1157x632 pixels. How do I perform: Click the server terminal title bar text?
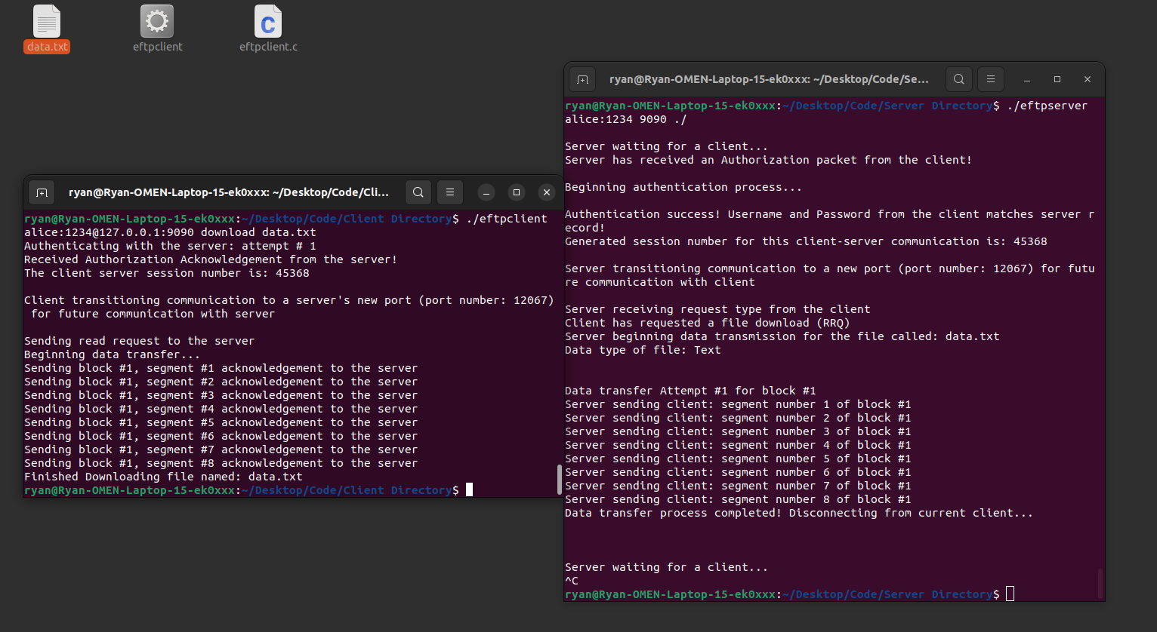click(769, 79)
